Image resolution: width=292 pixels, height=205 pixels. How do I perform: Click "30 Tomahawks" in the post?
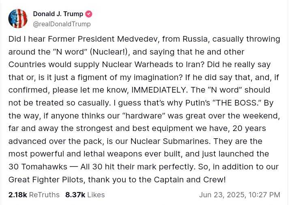pyautogui.click(x=38, y=167)
